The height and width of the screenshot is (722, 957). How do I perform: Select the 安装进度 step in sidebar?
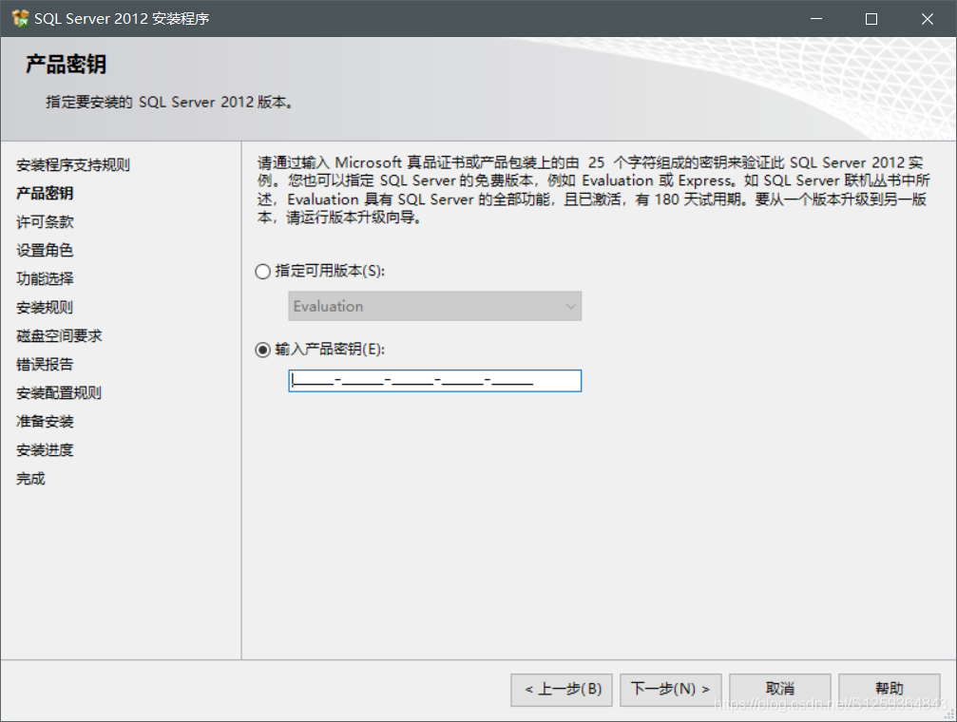point(45,450)
